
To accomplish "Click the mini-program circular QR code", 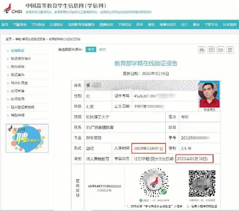I will [154, 183].
